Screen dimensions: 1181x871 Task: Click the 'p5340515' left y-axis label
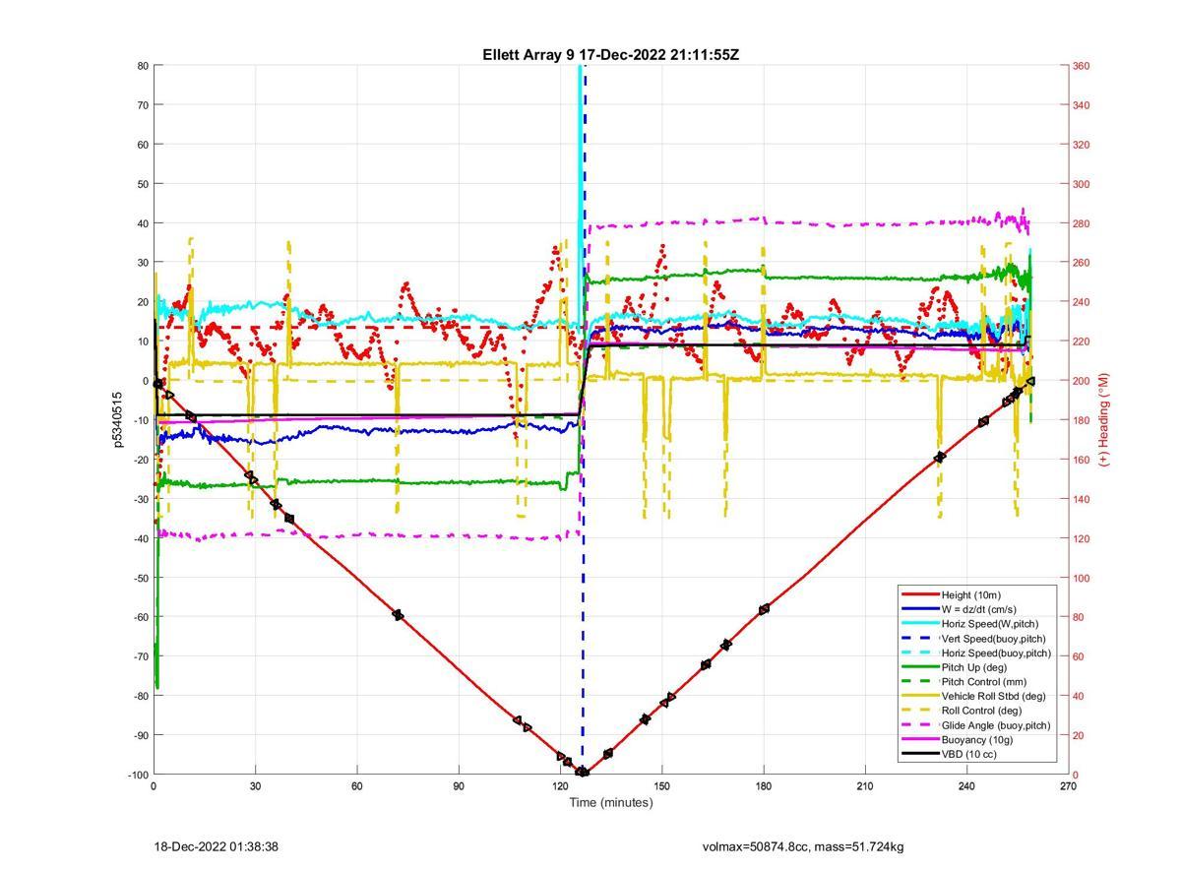pyautogui.click(x=117, y=419)
